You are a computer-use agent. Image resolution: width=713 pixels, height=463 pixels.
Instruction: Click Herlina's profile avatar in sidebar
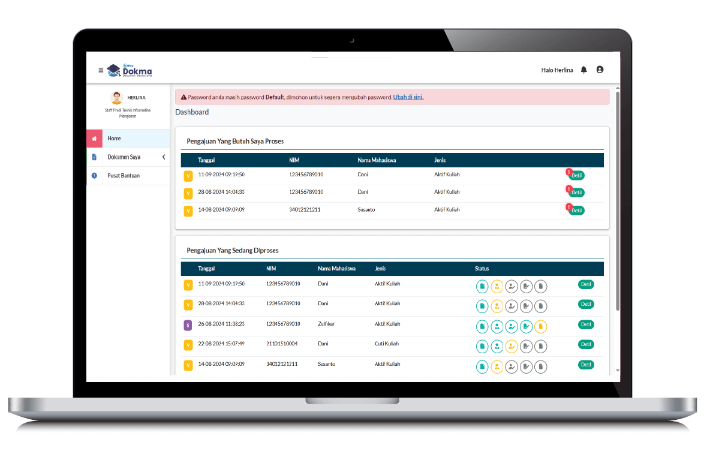click(117, 98)
